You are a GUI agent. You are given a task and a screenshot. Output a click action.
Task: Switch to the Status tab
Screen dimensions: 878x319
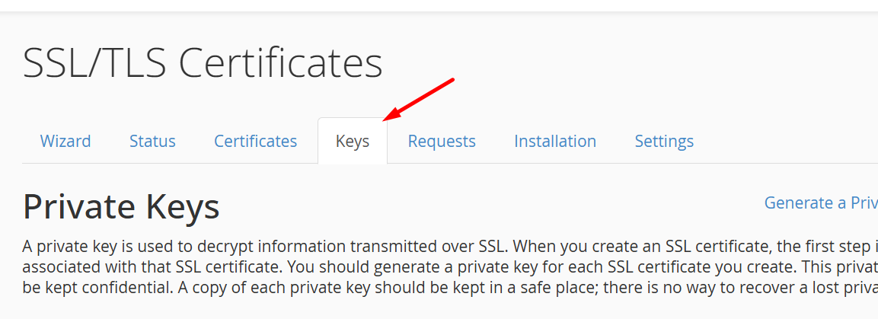pyautogui.click(x=152, y=141)
